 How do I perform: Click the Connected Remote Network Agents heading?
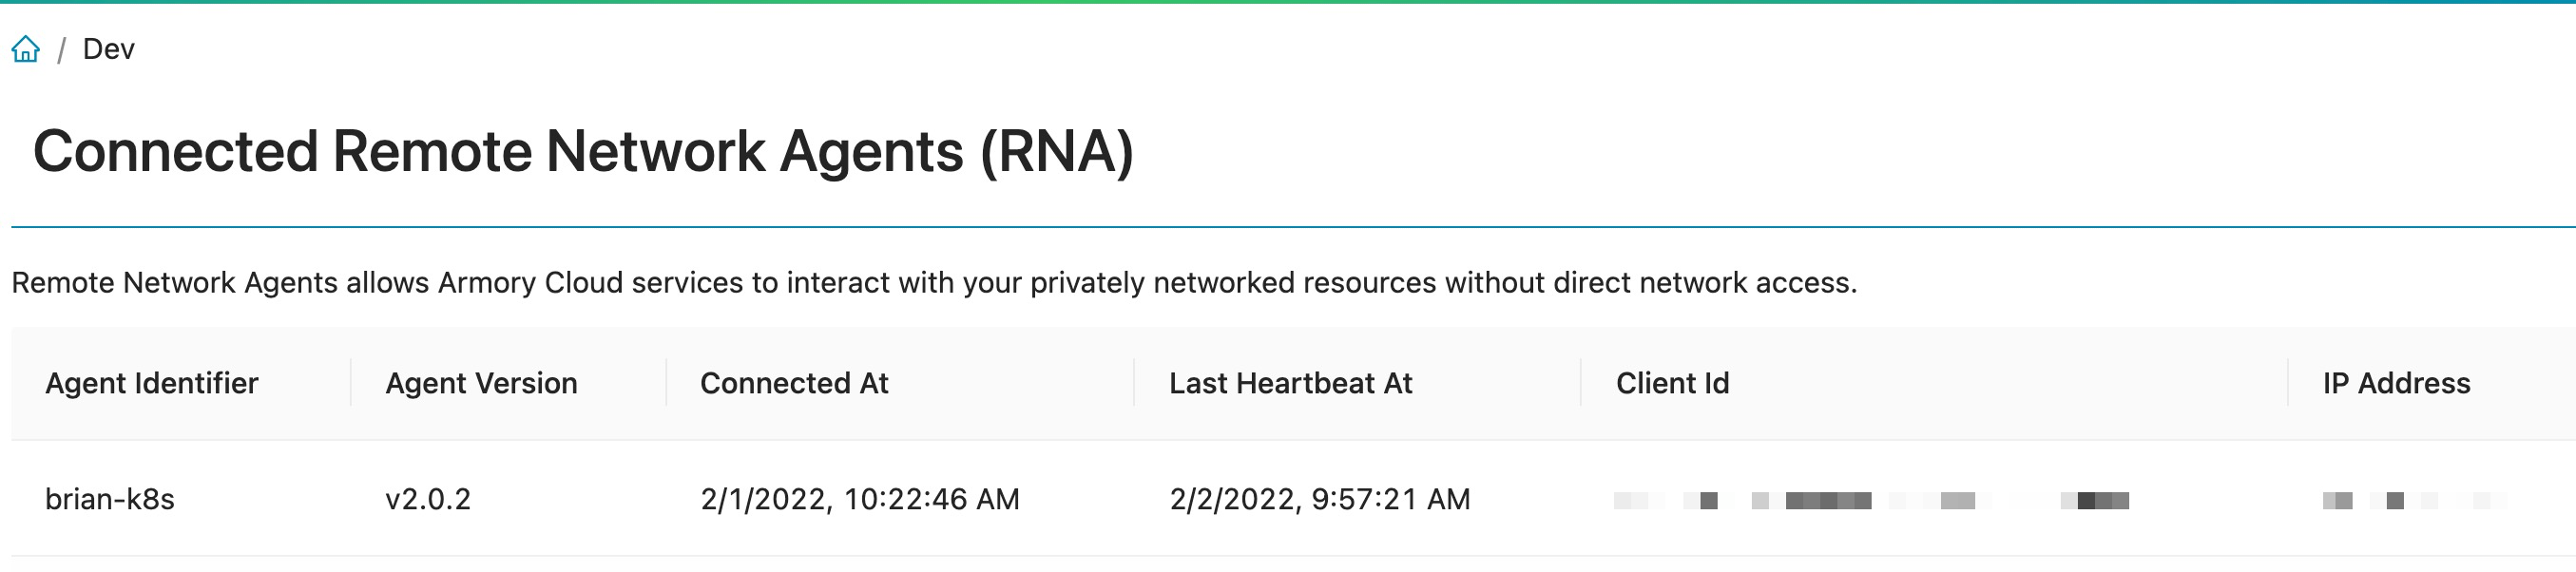583,152
